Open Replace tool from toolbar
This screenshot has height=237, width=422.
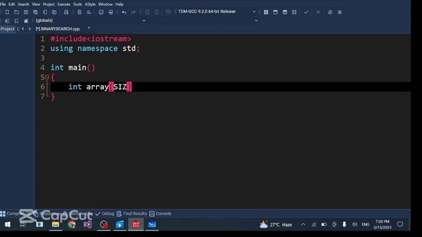(x=89, y=12)
